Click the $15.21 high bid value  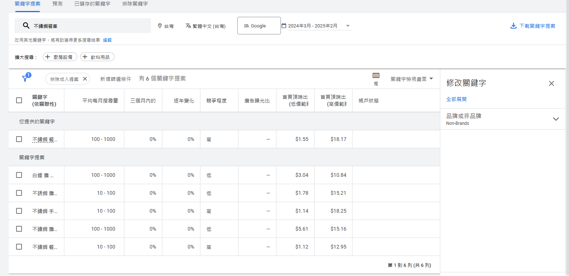pyautogui.click(x=338, y=193)
